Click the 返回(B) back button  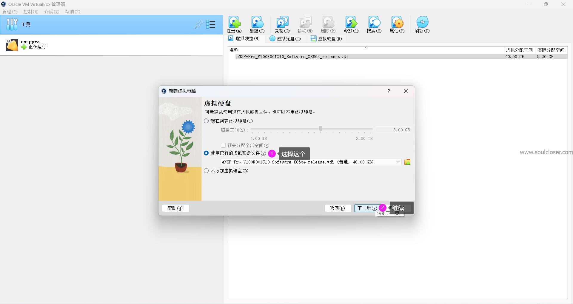tap(338, 208)
